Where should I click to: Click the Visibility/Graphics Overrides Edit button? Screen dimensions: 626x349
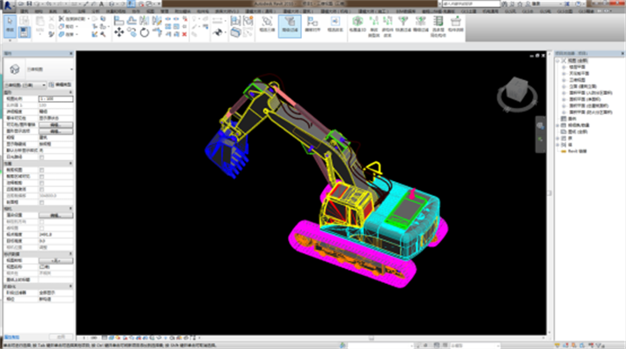[x=55, y=125]
